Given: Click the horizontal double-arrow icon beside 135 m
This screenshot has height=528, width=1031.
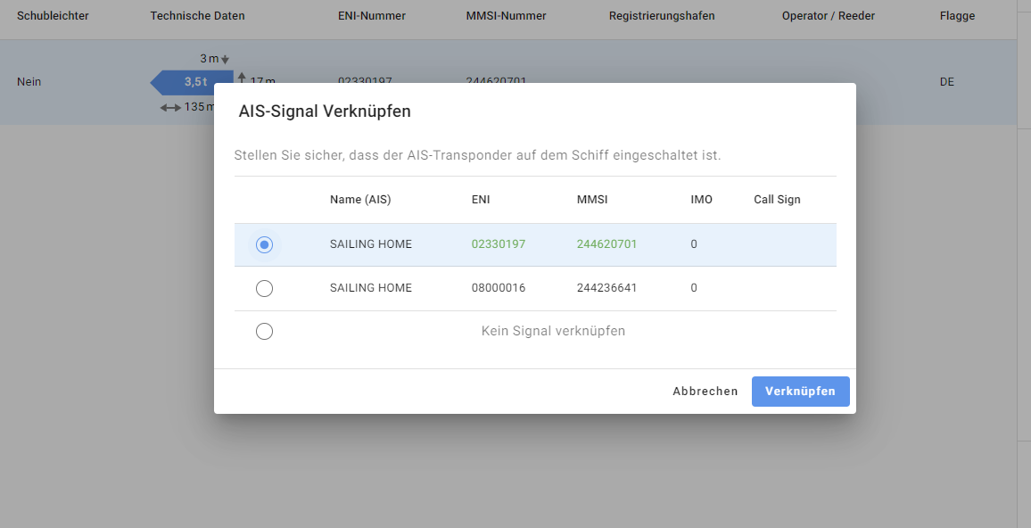Looking at the screenshot, I should point(170,108).
